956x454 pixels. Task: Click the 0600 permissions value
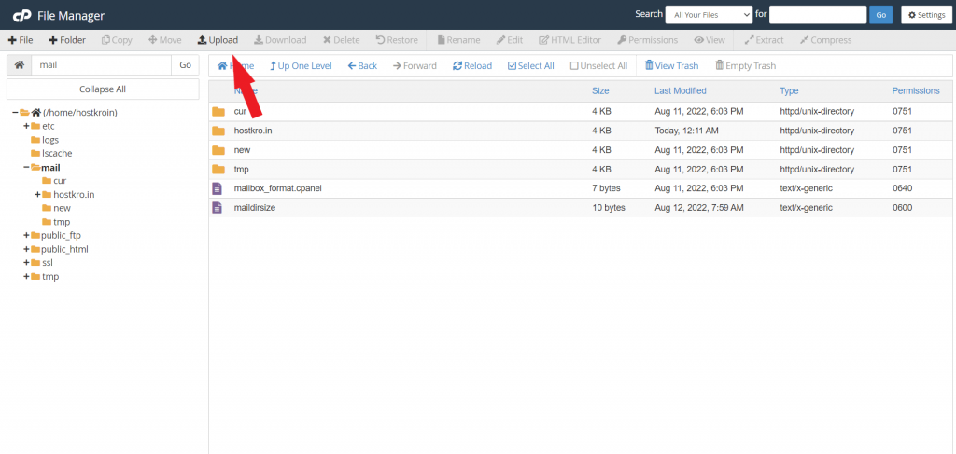coord(902,208)
